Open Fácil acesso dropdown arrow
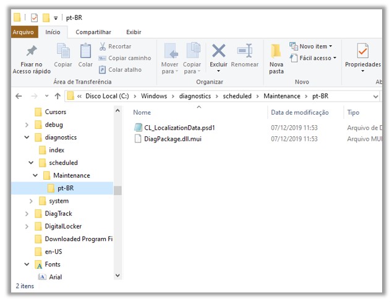392x303 pixels. (334, 58)
